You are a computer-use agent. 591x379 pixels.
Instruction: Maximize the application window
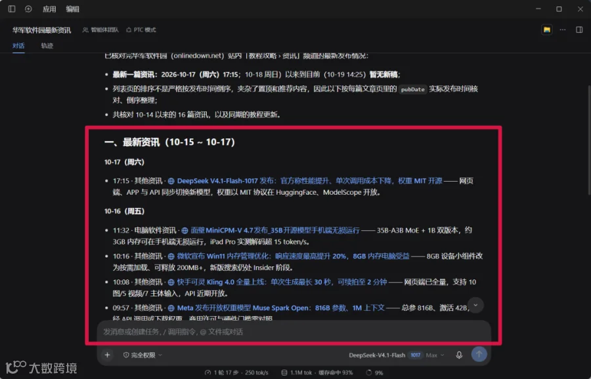pos(559,9)
